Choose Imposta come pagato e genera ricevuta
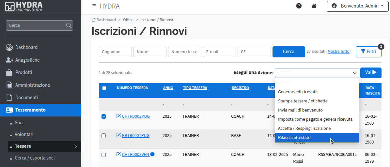The image size is (390, 167). click(317, 119)
